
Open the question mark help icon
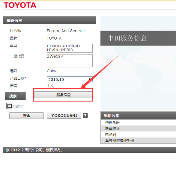tap(85, 116)
